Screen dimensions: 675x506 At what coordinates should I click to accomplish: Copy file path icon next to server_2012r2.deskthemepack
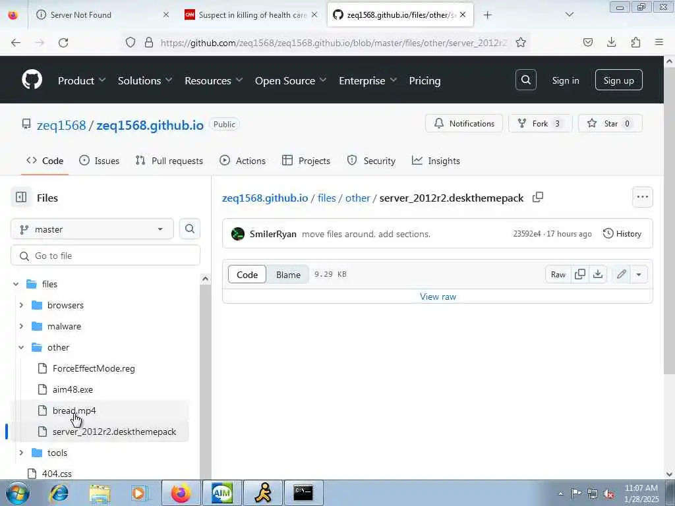click(x=538, y=198)
